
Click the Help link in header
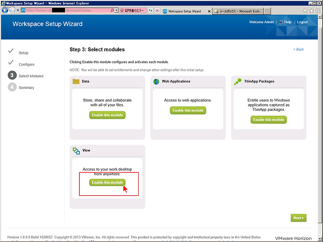pos(288,22)
